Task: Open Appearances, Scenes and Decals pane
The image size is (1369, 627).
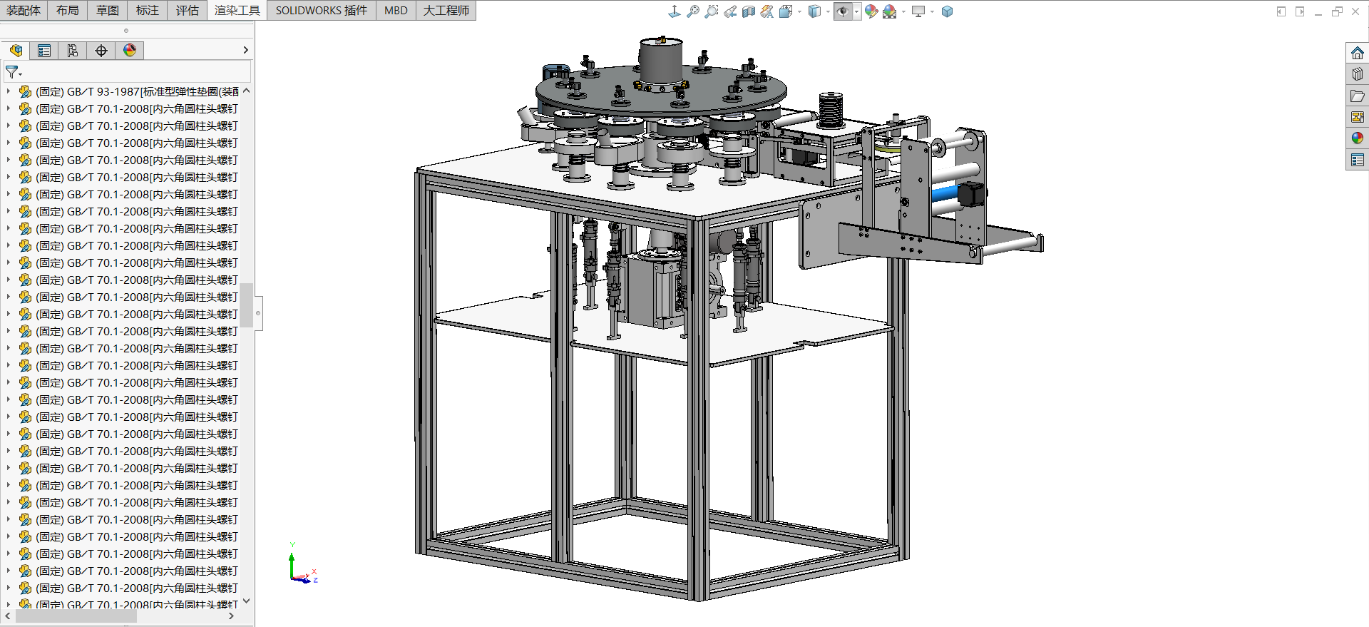Action: tap(1357, 138)
